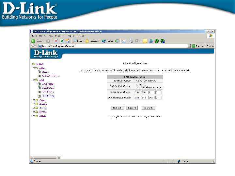Viewport: 235px width, 176px height.
Task: Click the Cancel button
Action: (132, 108)
